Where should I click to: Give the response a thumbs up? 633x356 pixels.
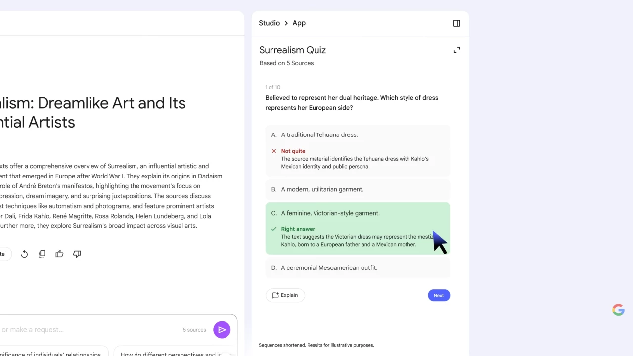tap(59, 254)
